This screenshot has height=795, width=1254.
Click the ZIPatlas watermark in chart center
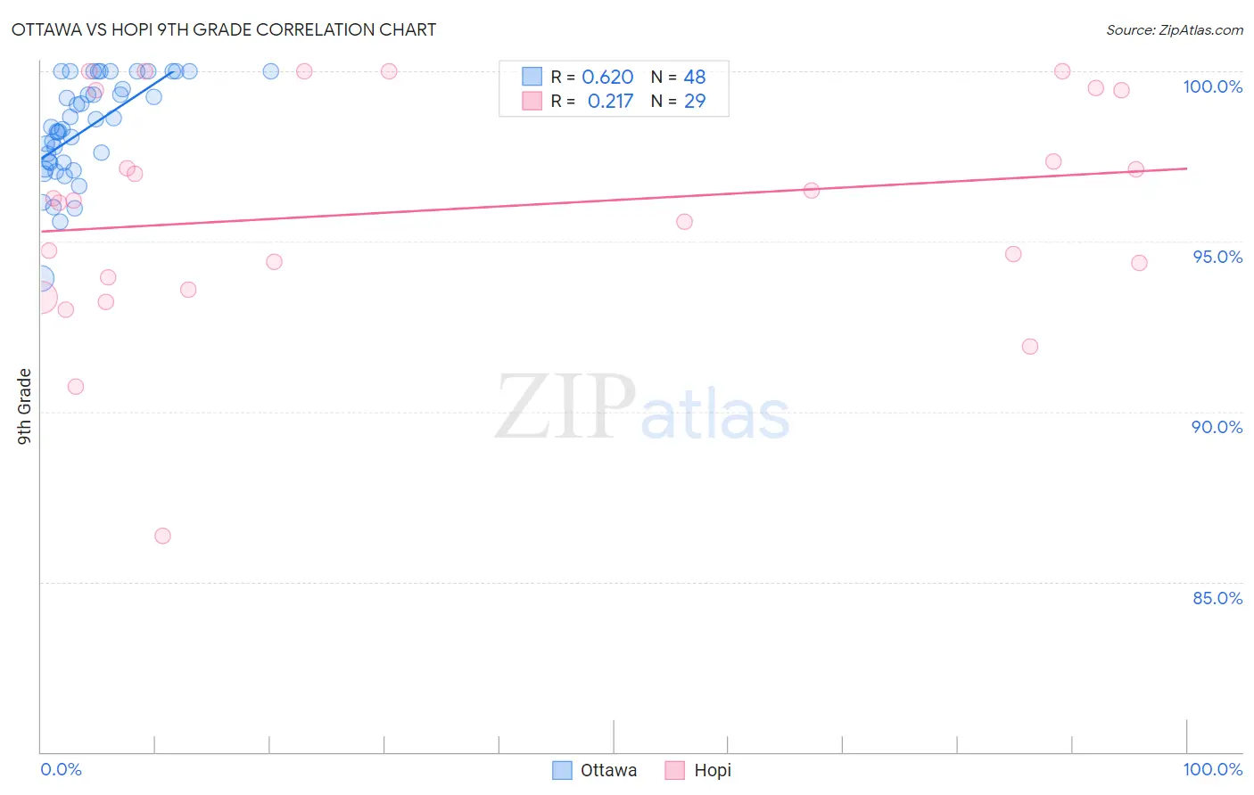pyautogui.click(x=642, y=407)
